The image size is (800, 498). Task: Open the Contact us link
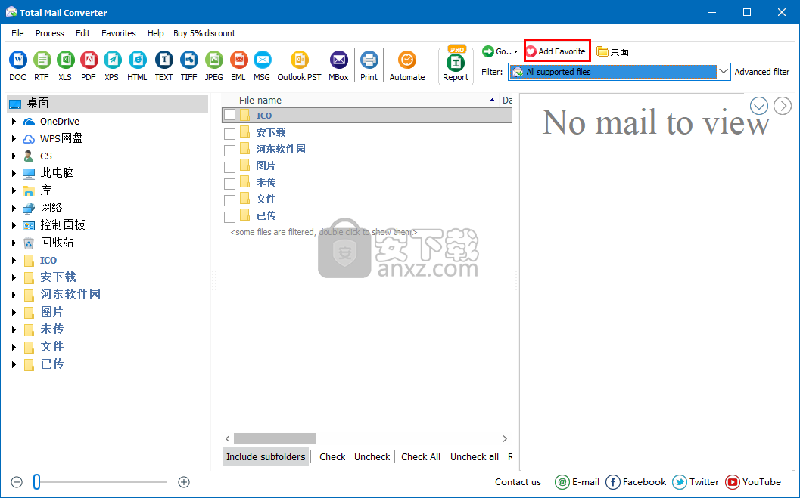coord(518,481)
